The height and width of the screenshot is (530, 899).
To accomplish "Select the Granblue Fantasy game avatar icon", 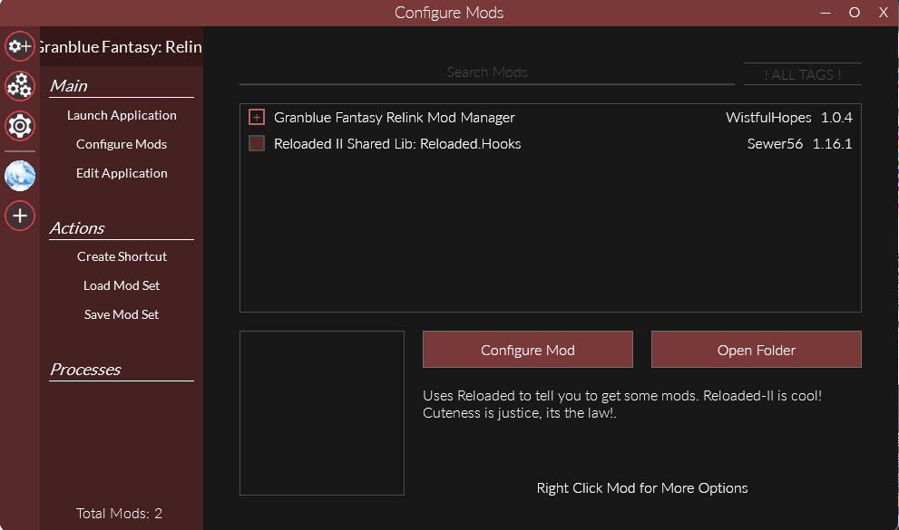I will [20, 176].
